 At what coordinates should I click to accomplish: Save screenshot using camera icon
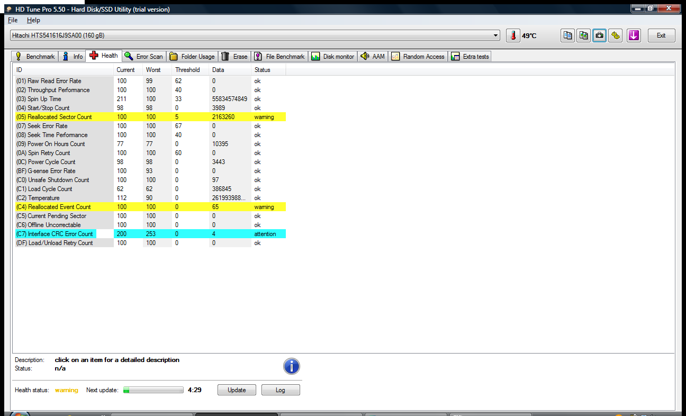(599, 35)
